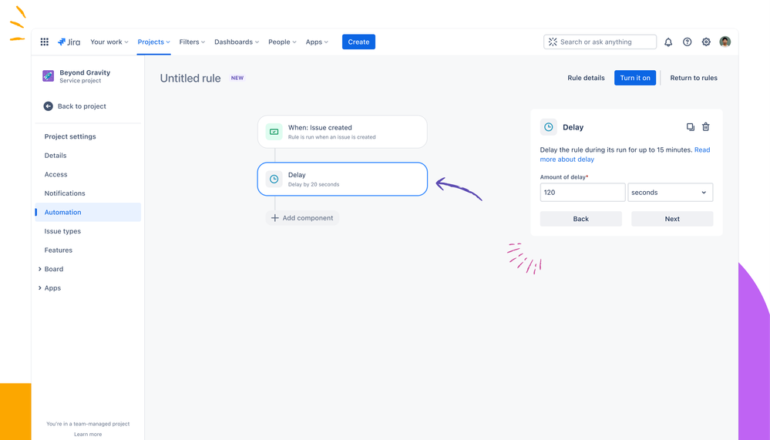770x440 pixels.
Task: Click the Issue created trigger icon
Action: [274, 132]
